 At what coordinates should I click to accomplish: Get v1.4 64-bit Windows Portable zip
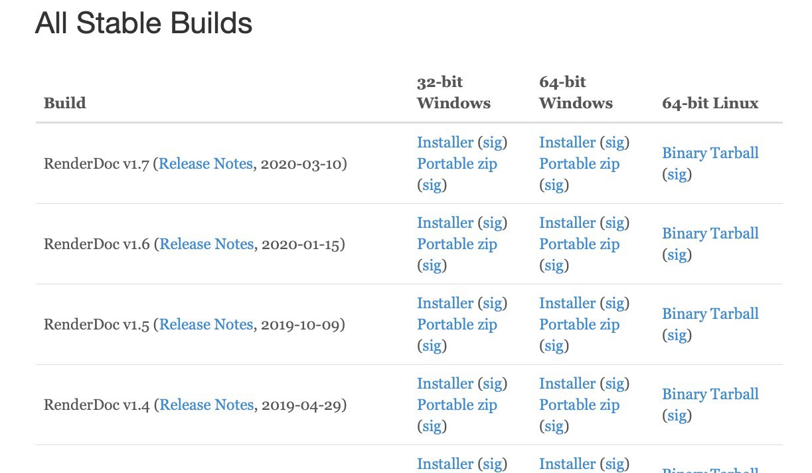click(x=579, y=405)
